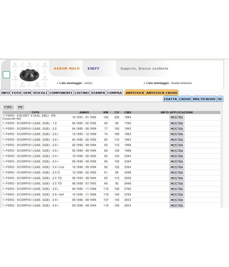
Task: Click magnifier icon of Scorpio 2.4 i 96 kW row
Action: (4, 161)
